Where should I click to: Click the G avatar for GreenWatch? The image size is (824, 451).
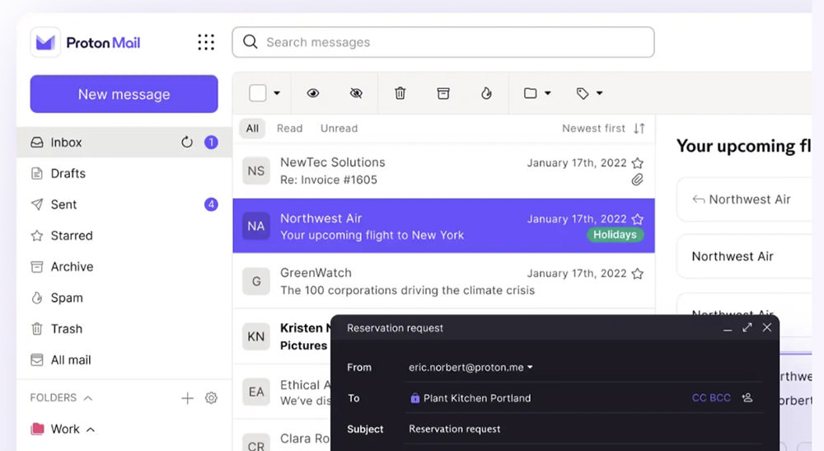point(256,281)
